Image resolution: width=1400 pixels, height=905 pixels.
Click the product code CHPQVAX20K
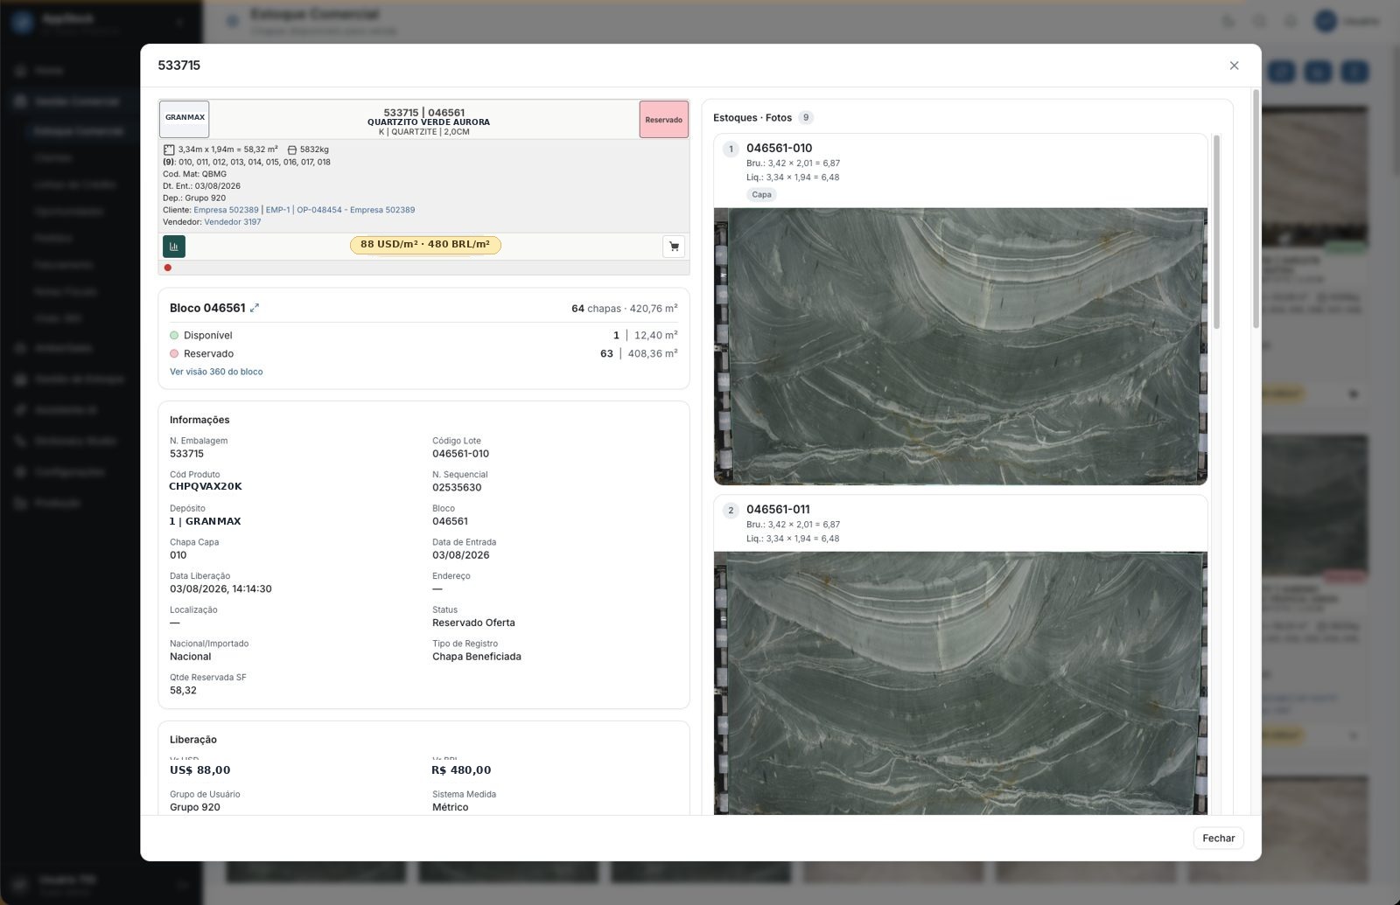pos(206,487)
